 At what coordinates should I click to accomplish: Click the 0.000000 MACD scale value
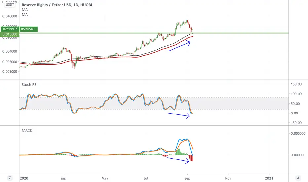tap(298, 155)
